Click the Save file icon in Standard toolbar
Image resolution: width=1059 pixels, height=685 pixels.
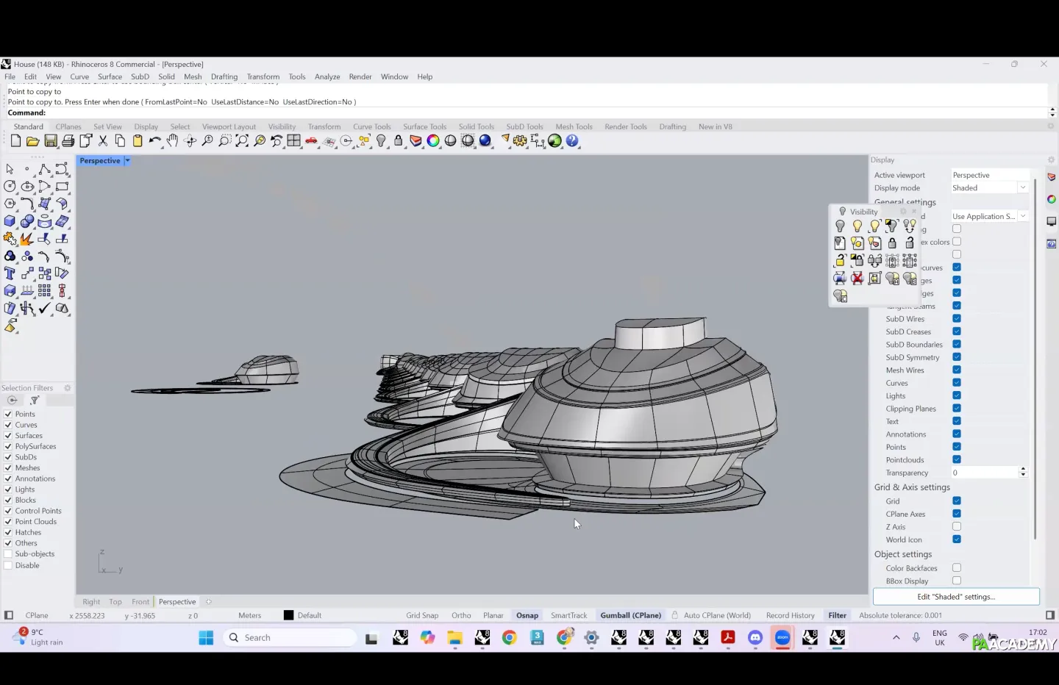[51, 141]
